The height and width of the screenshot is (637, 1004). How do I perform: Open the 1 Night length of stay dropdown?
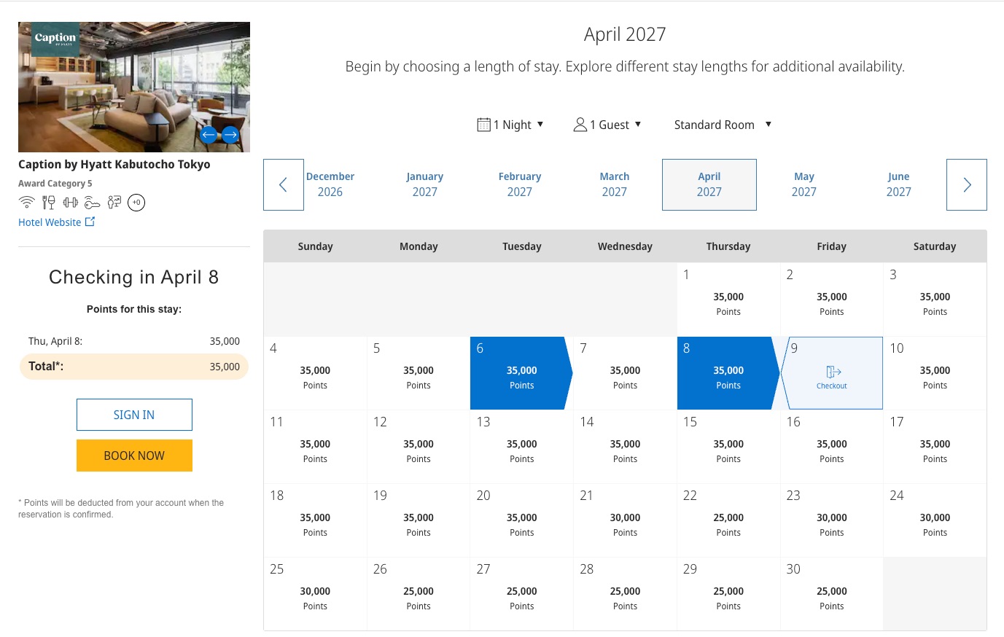[510, 125]
